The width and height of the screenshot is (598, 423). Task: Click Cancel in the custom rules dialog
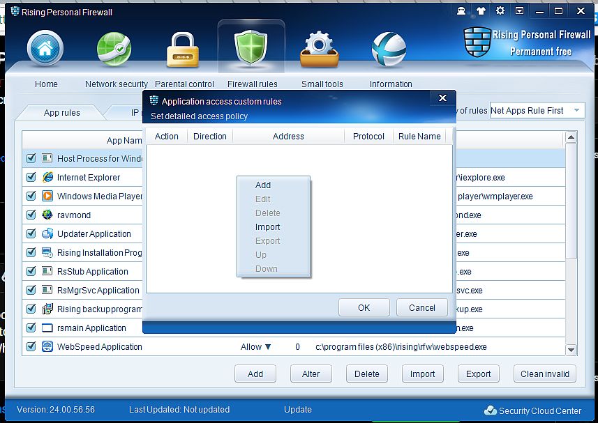421,307
